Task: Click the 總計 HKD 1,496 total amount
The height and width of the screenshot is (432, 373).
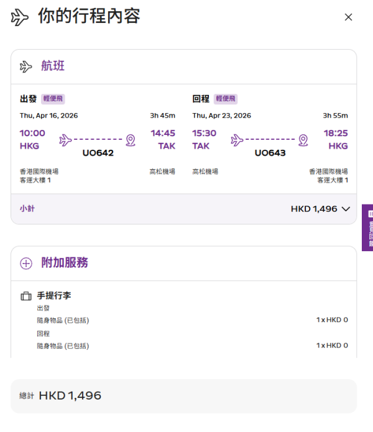Action: (70, 396)
